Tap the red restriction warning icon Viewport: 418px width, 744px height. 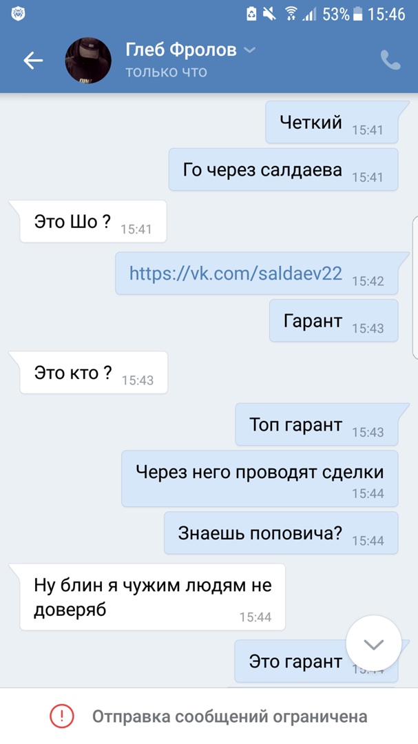(x=62, y=716)
